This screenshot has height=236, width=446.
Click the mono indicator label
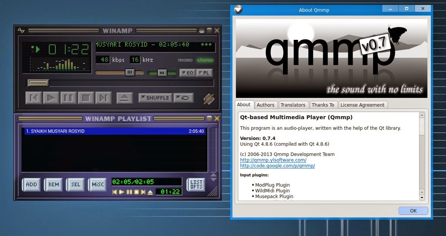pyautogui.click(x=185, y=60)
